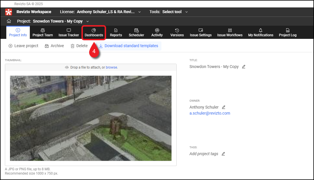Viewport: 314px width, 180px height.
Task: Open the Dashboards tab
Action: (94, 33)
